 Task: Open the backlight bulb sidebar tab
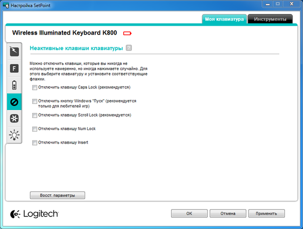point(14,135)
